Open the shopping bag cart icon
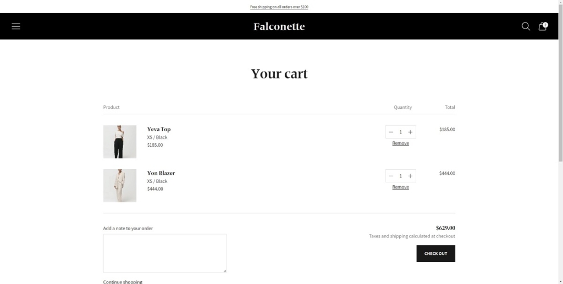 click(542, 26)
